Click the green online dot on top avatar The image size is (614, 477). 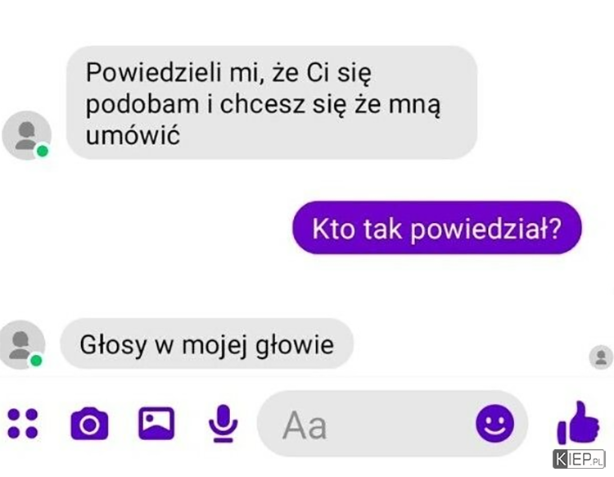pos(43,151)
